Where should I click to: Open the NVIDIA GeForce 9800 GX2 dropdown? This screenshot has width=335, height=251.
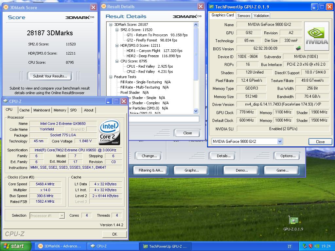(280, 141)
